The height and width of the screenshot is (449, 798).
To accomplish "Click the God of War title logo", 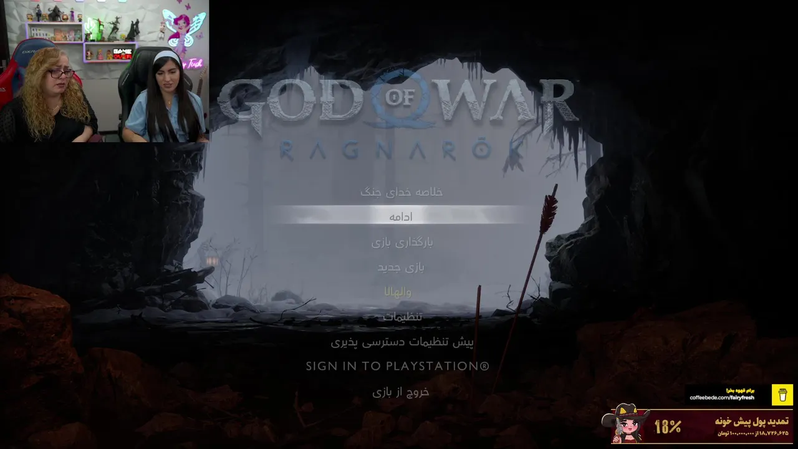I will tap(397, 100).
